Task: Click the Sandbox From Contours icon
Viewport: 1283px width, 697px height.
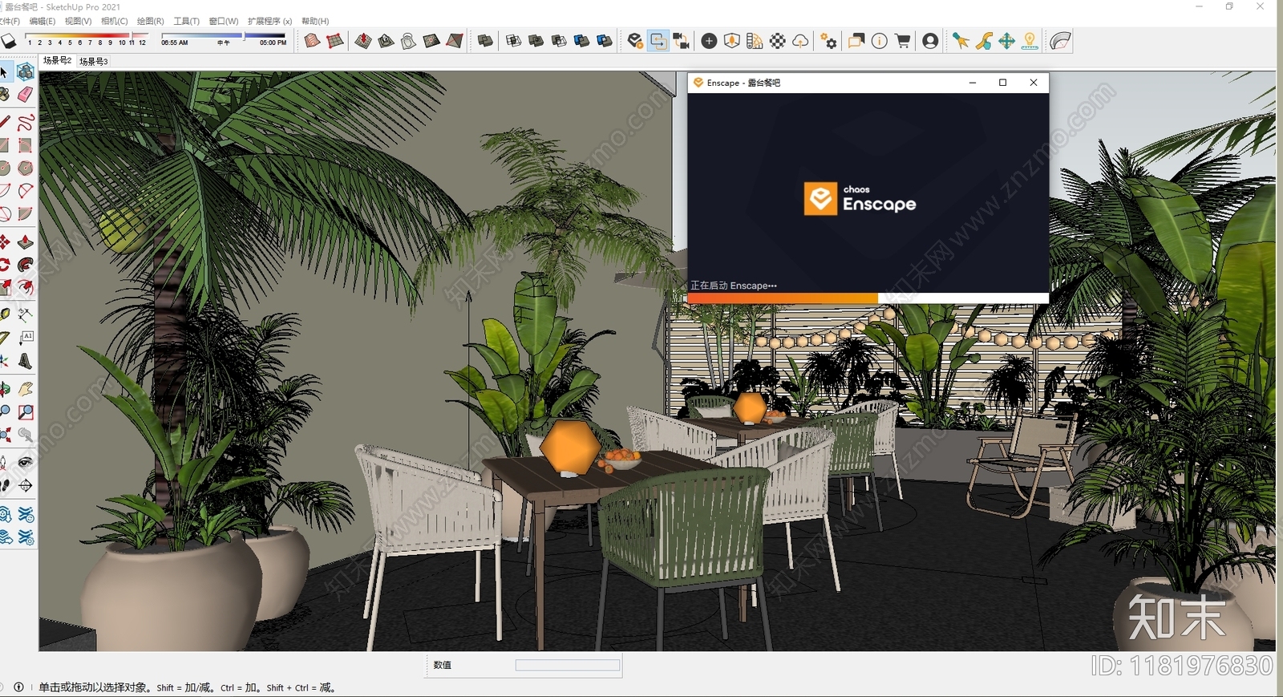Action: [313, 41]
